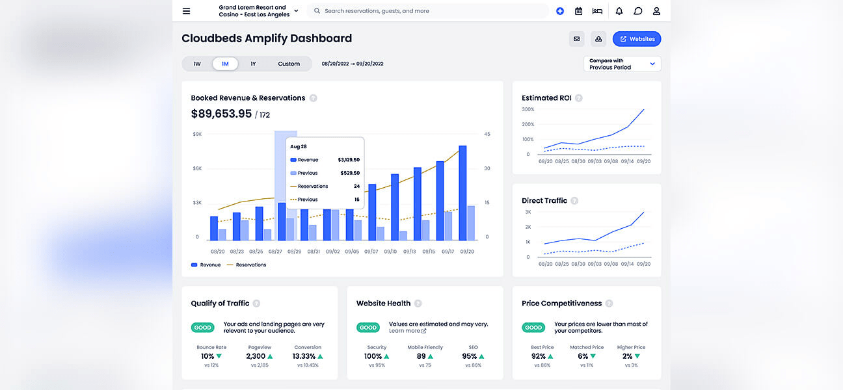The height and width of the screenshot is (390, 843).
Task: Toggle the Reservations legend item
Action: [247, 265]
